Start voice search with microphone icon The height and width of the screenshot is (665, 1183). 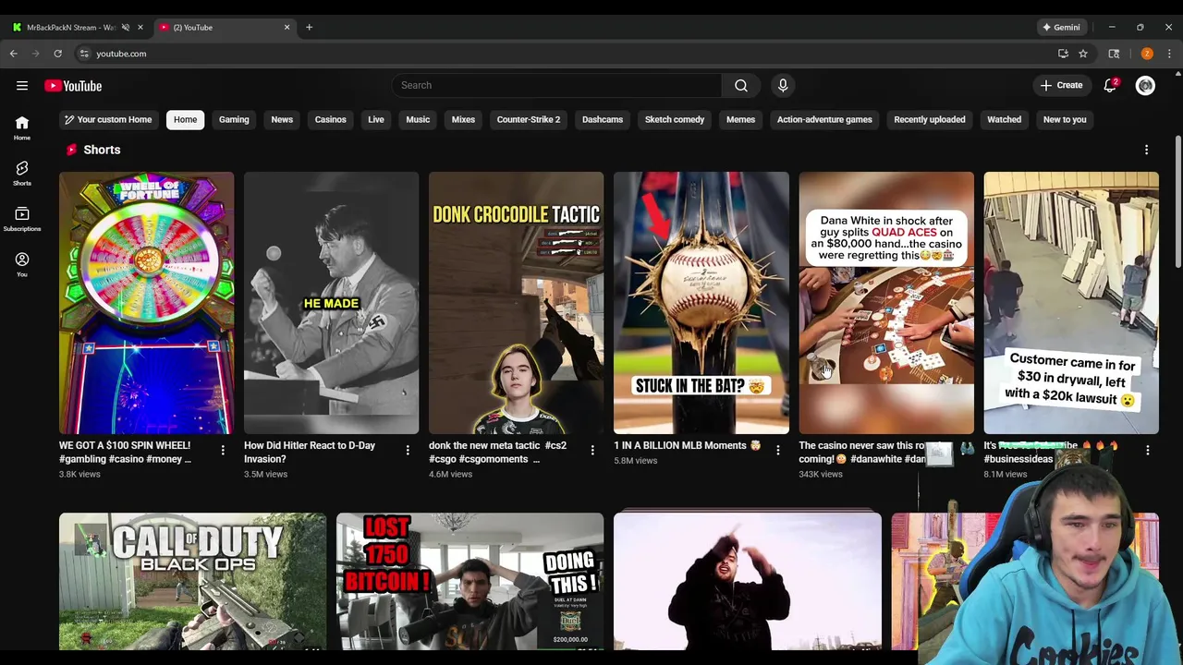(783, 85)
